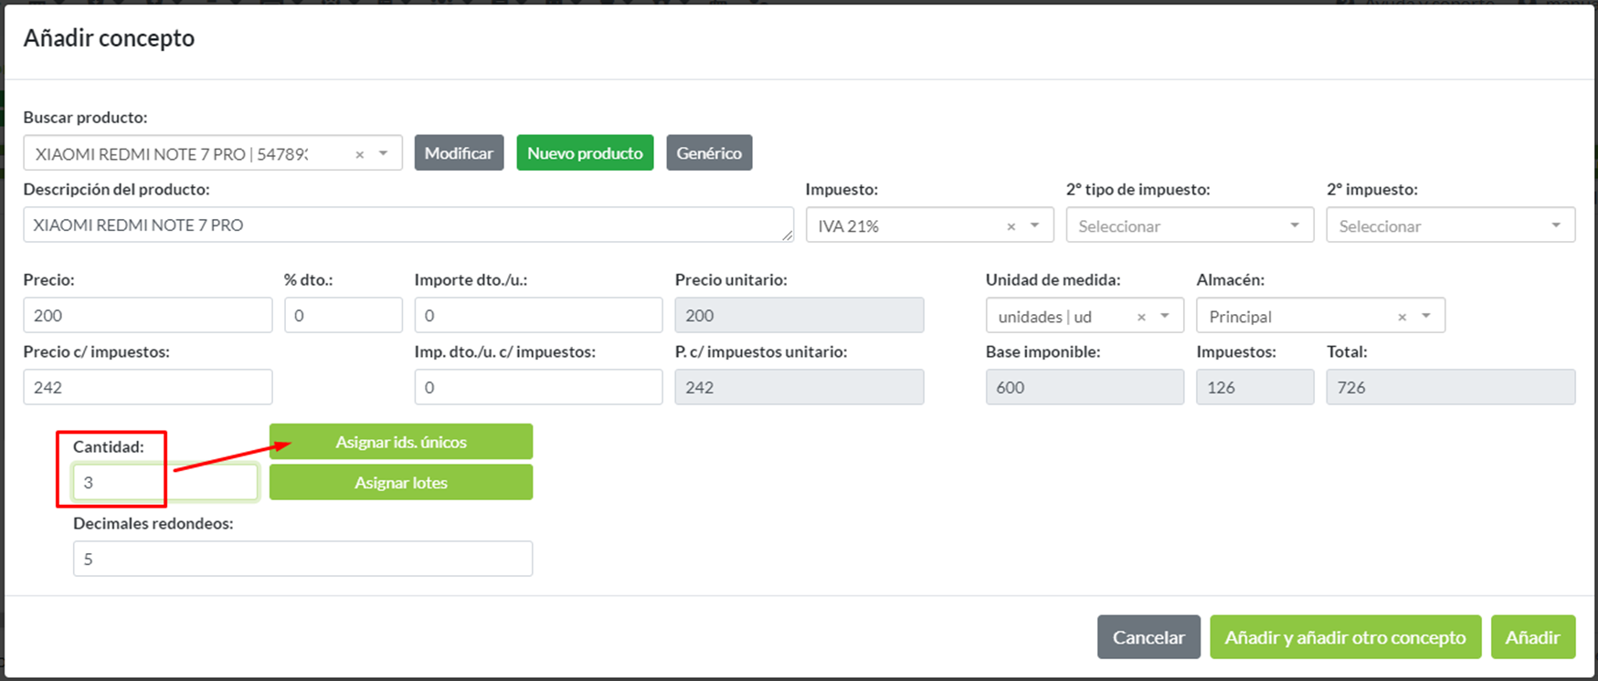Clear the IVA 21% tax selection
This screenshot has width=1598, height=681.
(x=1011, y=226)
